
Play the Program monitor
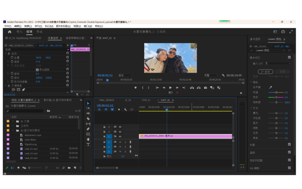point(170,88)
